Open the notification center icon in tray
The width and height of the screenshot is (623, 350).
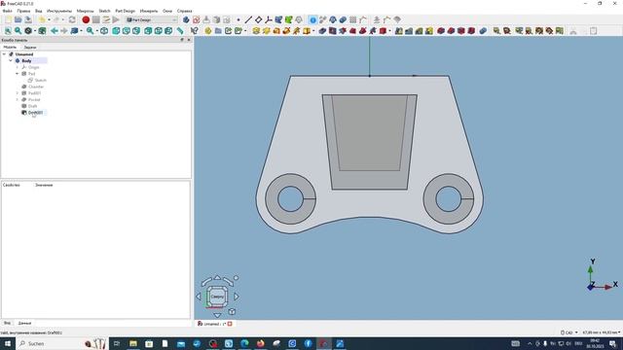coord(612,343)
